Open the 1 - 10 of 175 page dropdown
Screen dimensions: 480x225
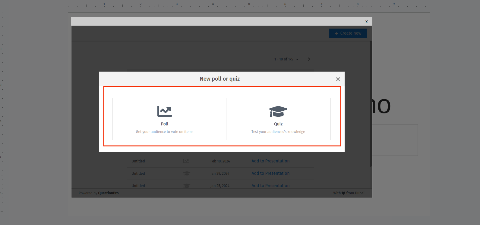286,59
